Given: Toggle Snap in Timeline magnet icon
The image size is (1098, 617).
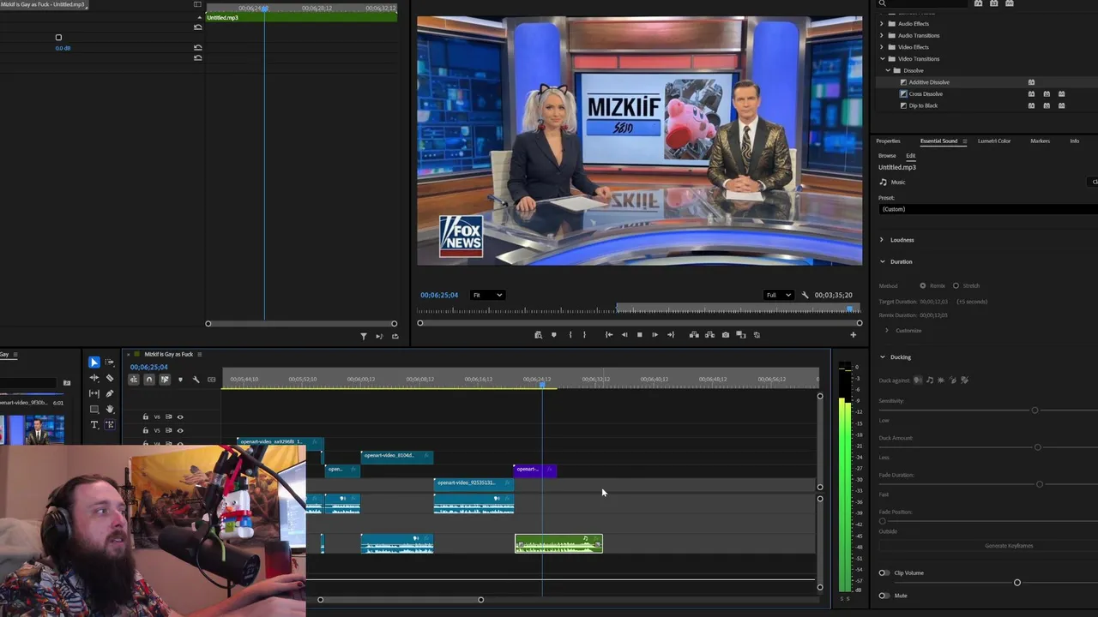Looking at the screenshot, I should click(149, 380).
